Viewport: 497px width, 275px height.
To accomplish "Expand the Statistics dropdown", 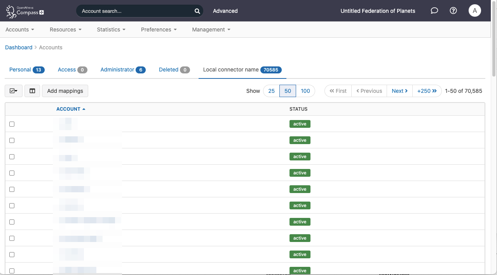I will [x=111, y=30].
